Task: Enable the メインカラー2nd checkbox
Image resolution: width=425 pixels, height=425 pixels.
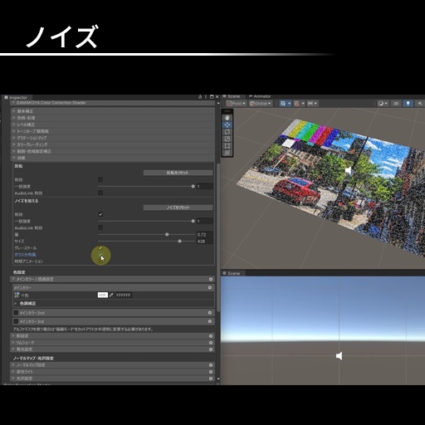Action: (x=16, y=313)
